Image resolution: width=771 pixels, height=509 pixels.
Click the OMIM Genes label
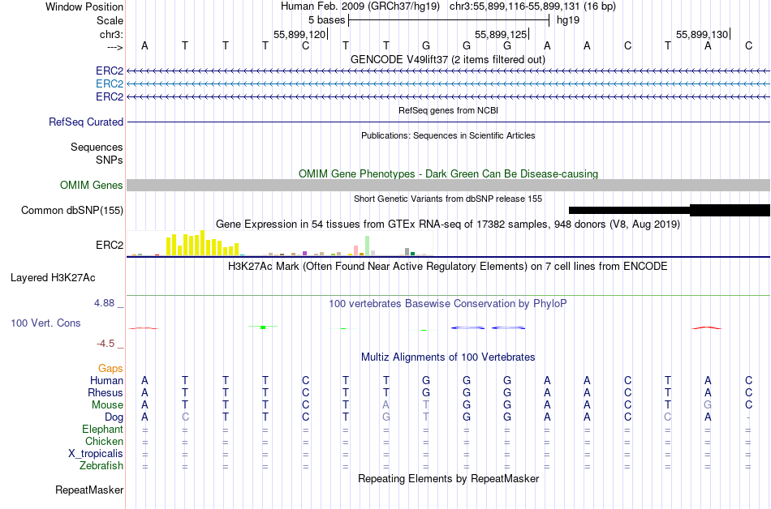coord(92,185)
